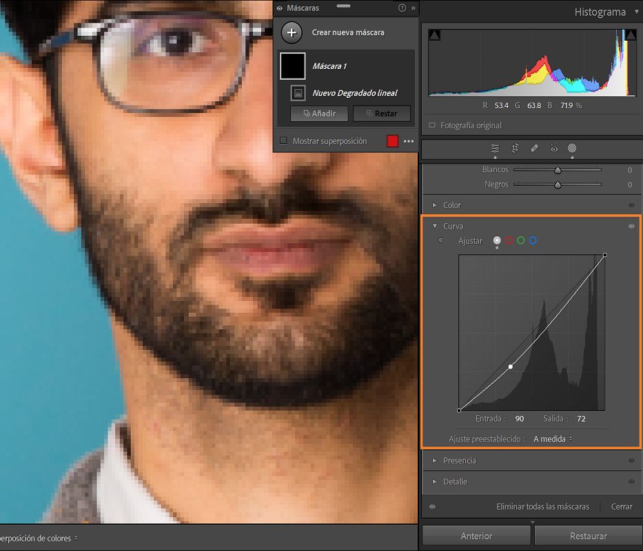Viewport: 643px width, 551px height.
Task: Click the Masking tool icon
Action: (x=572, y=148)
